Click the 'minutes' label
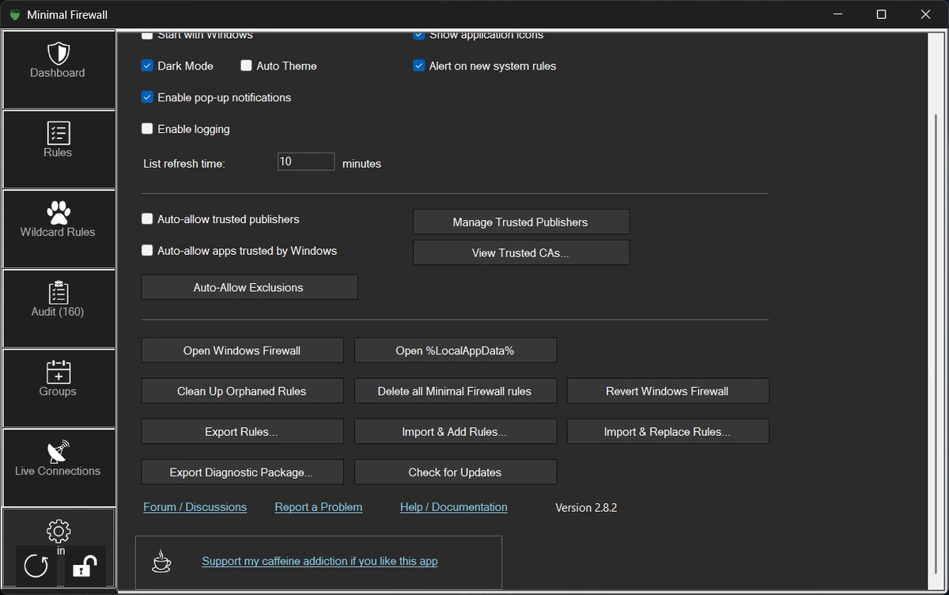This screenshot has width=949, height=595. (x=362, y=164)
